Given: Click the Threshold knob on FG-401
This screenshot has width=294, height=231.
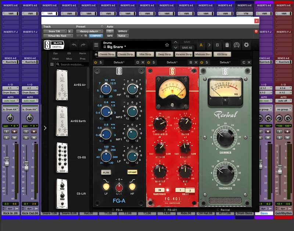Looking at the screenshot, I should tap(160, 124).
